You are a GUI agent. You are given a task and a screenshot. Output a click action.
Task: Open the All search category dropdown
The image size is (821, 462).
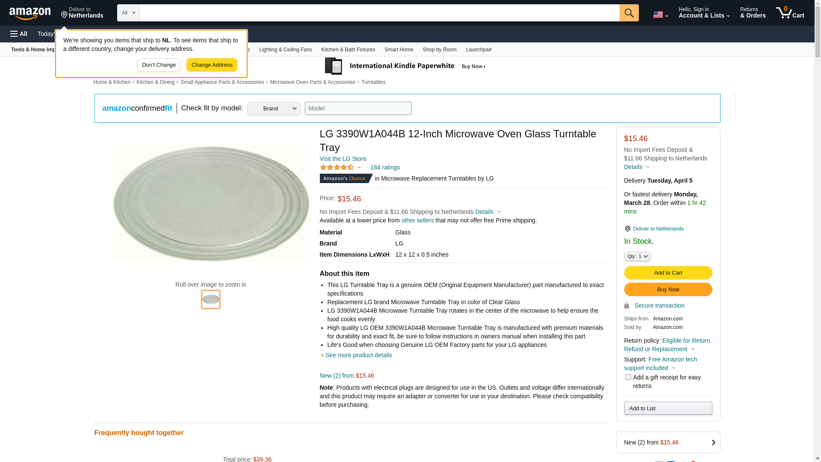click(128, 13)
